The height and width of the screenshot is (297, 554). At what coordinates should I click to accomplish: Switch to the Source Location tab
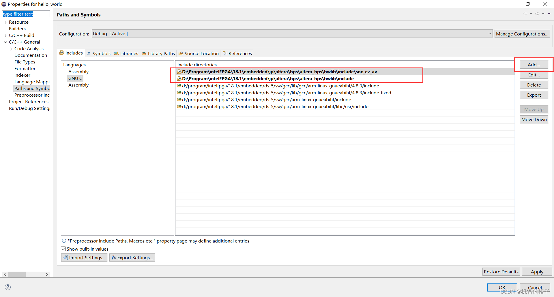[x=199, y=54]
